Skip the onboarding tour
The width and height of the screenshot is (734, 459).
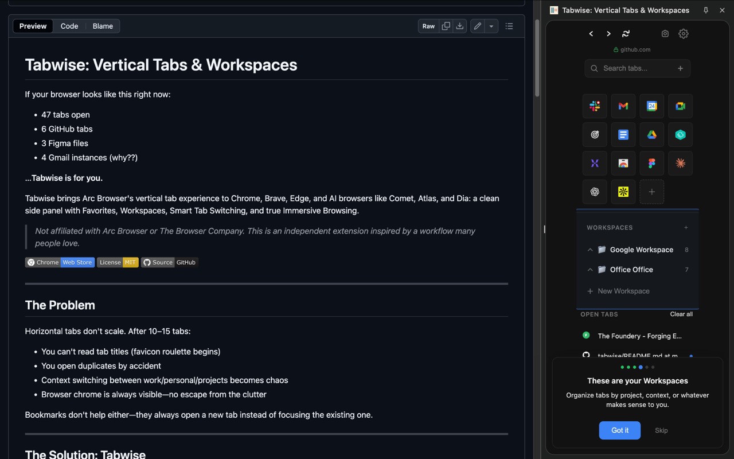click(x=661, y=430)
